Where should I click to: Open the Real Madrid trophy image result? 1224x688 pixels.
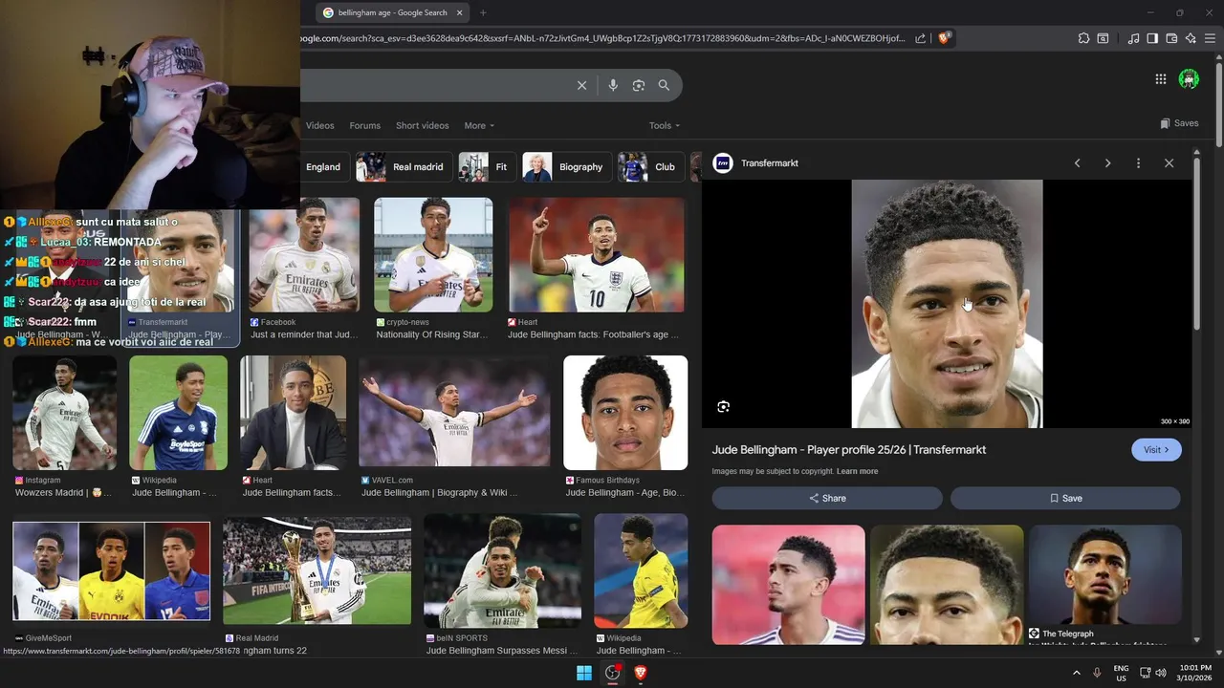click(317, 570)
